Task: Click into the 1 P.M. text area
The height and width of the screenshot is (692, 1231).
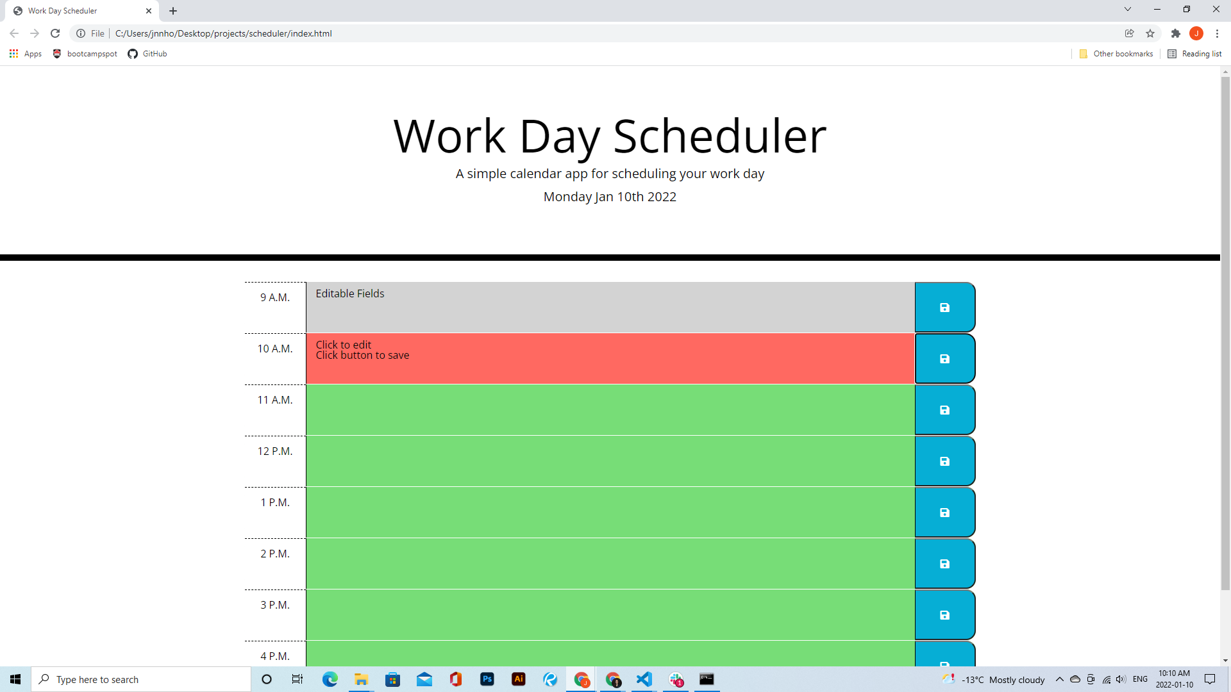Action: pyautogui.click(x=610, y=513)
